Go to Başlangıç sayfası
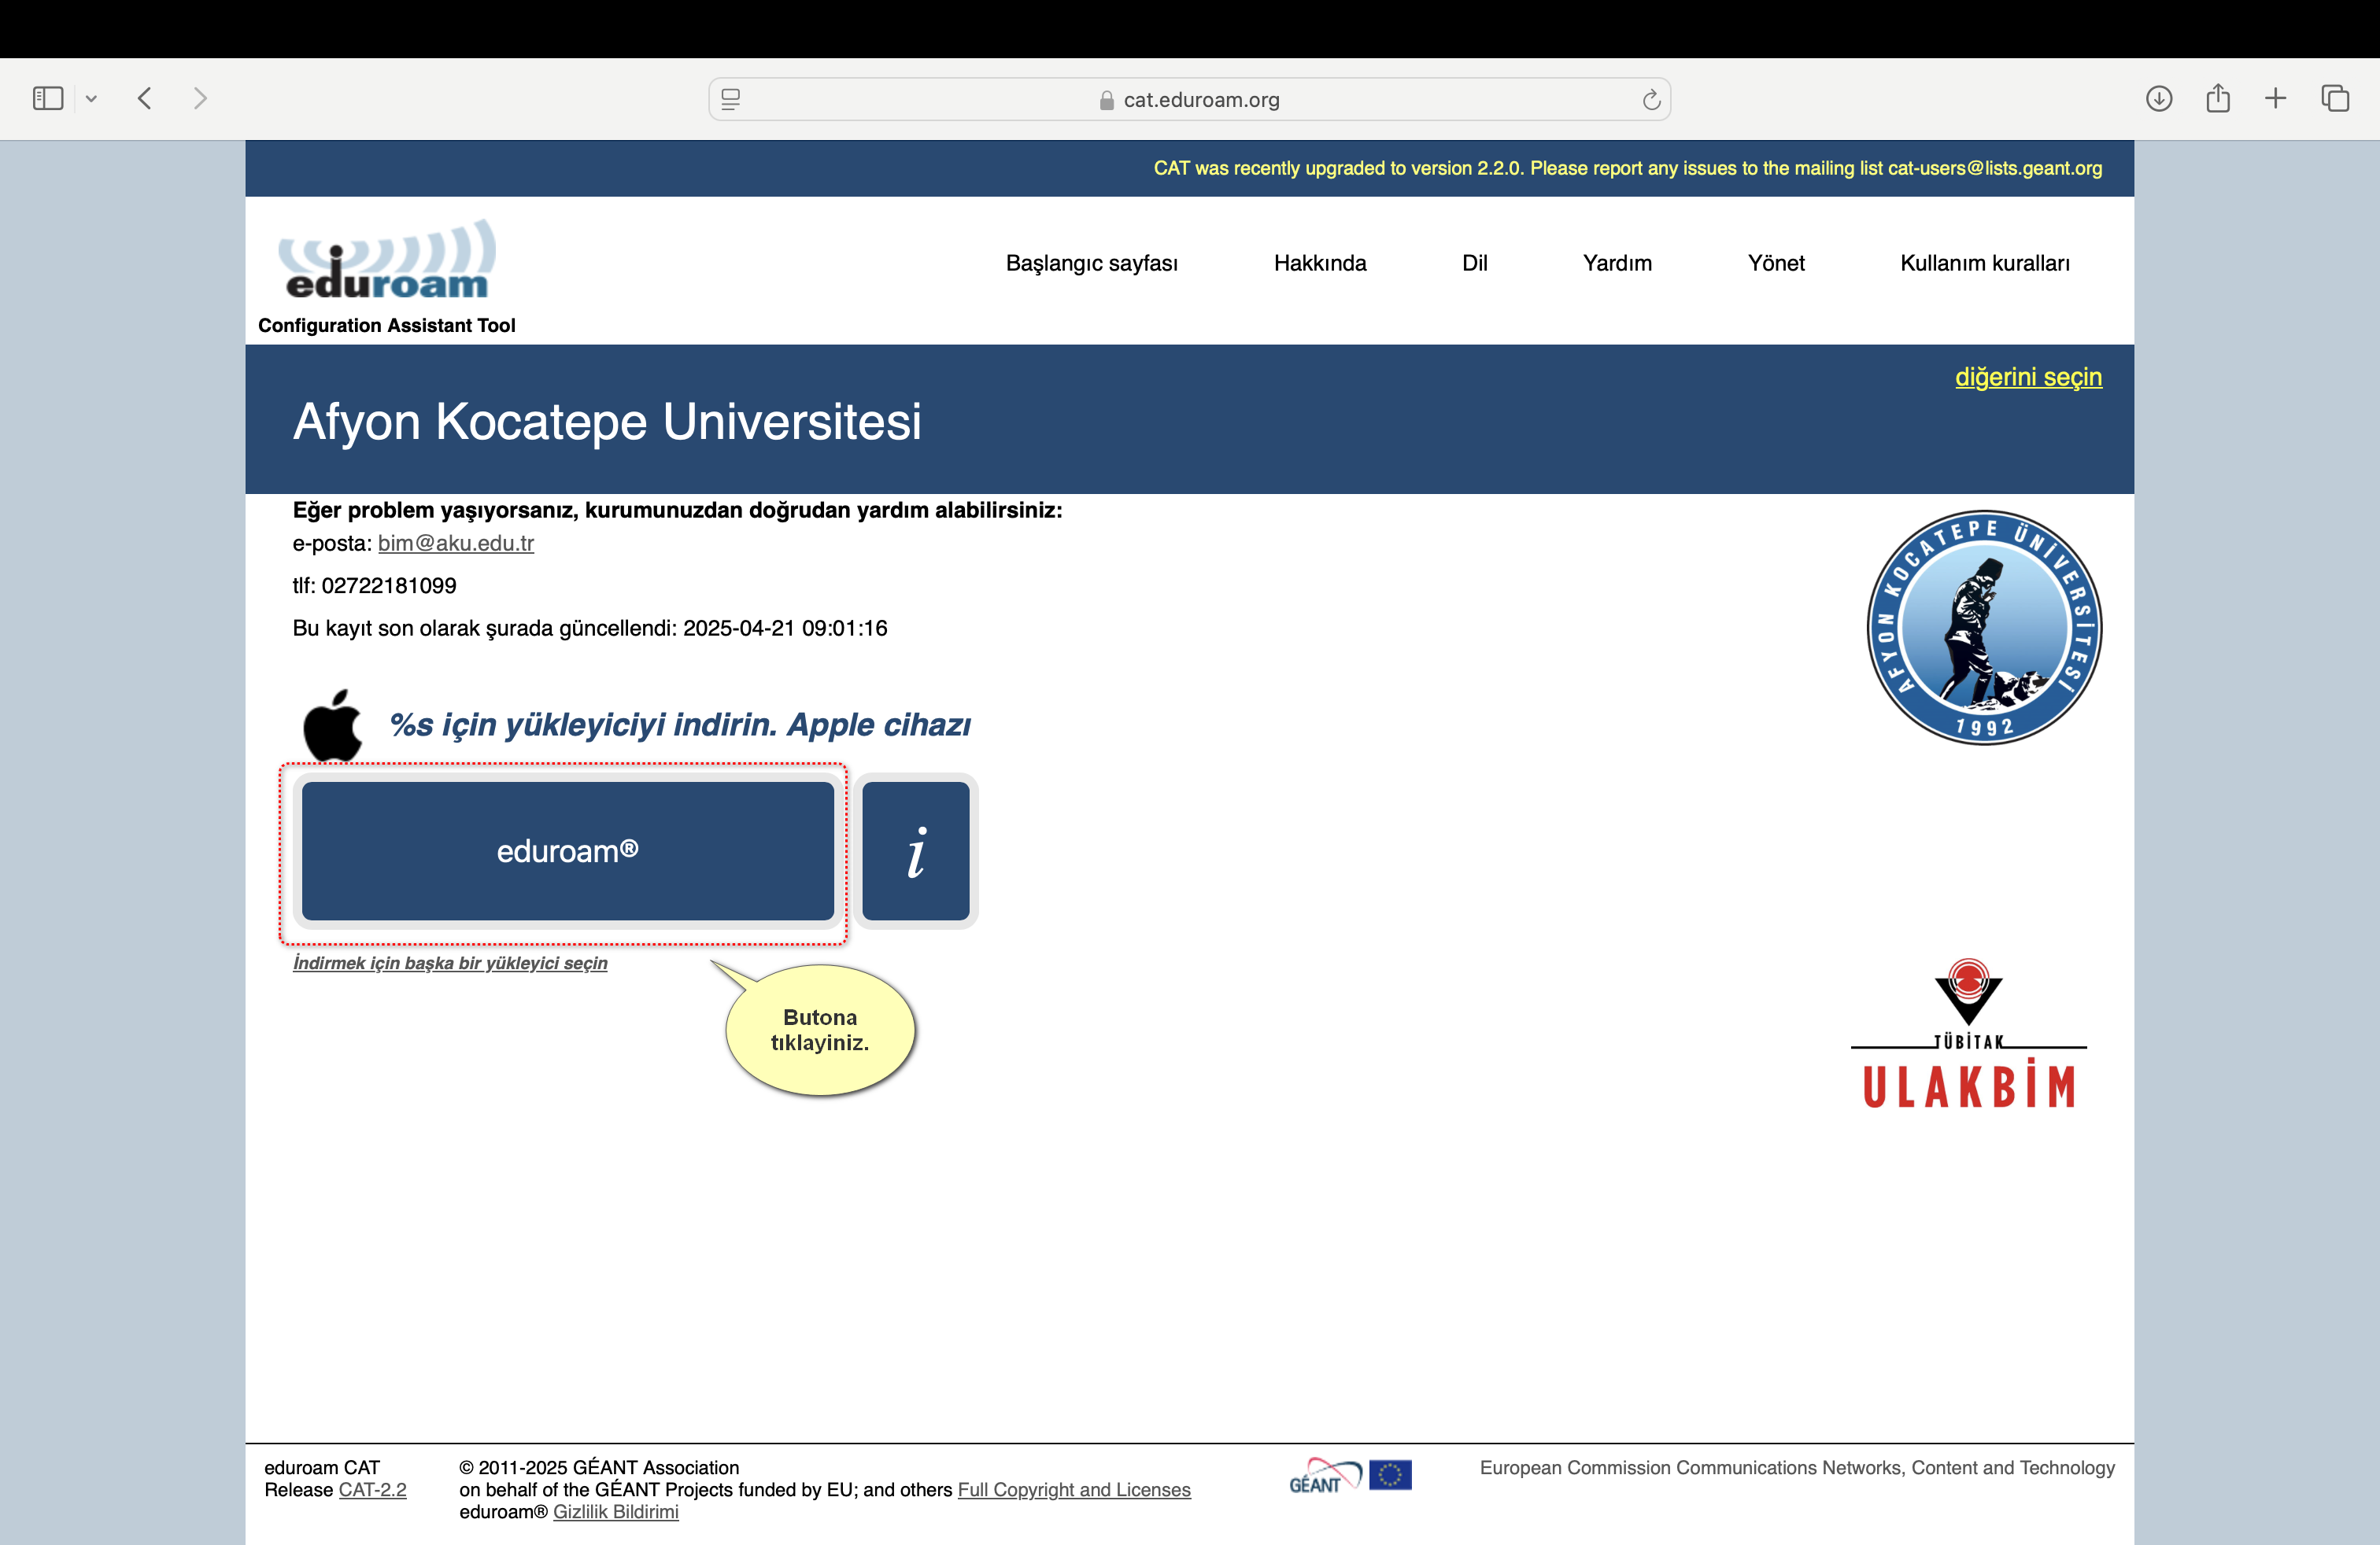This screenshot has height=1545, width=2380. coord(1091,263)
